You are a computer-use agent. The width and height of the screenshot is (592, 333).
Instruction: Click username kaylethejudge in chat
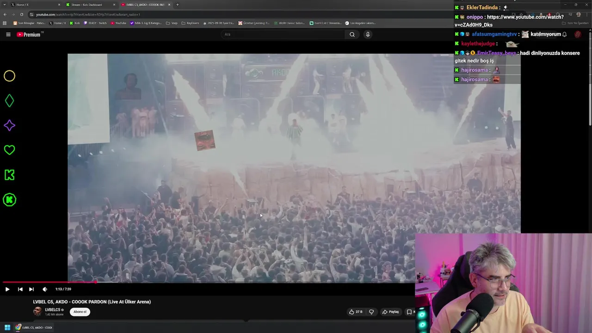coord(478,43)
